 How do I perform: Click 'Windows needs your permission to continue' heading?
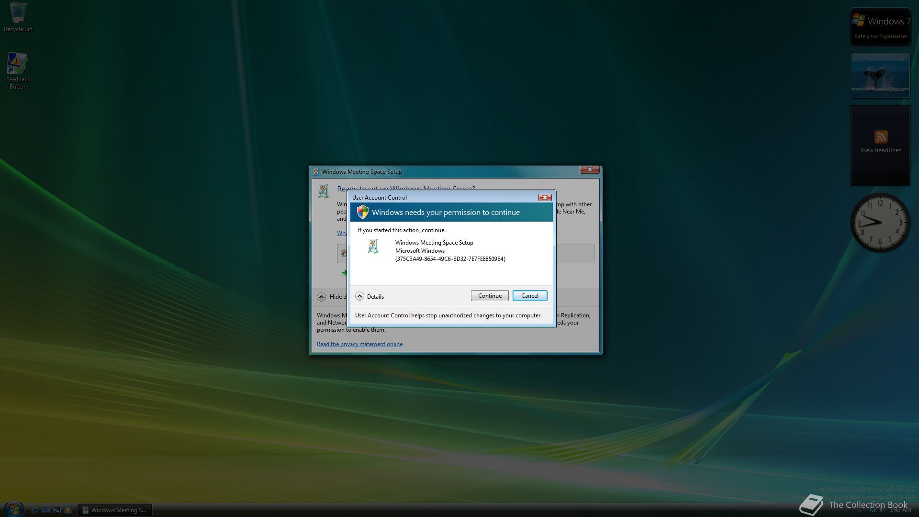[446, 213]
